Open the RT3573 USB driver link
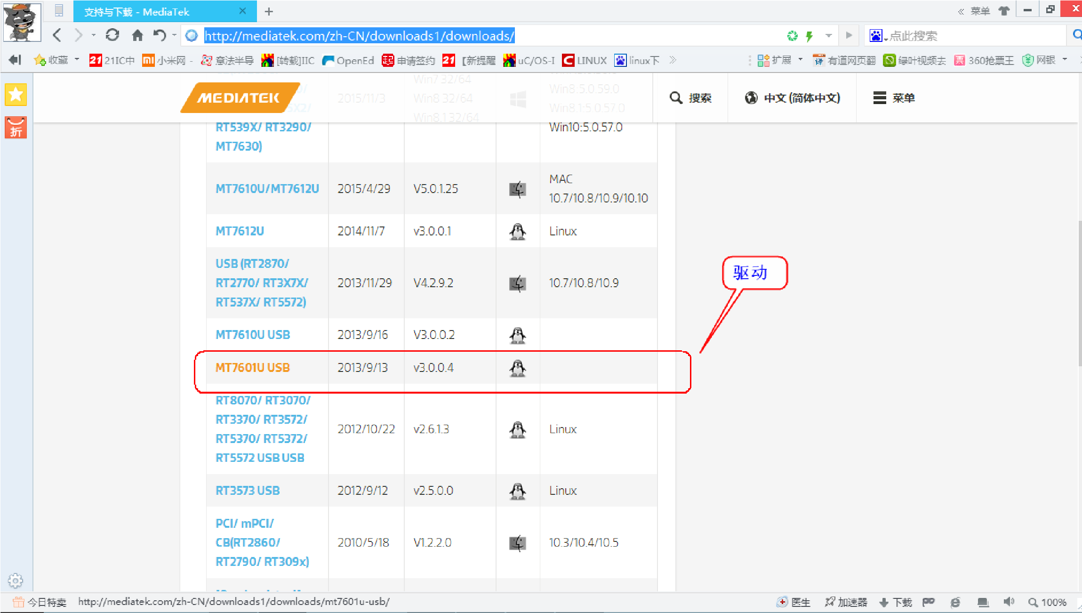Viewport: 1082px width, 613px height. click(248, 491)
